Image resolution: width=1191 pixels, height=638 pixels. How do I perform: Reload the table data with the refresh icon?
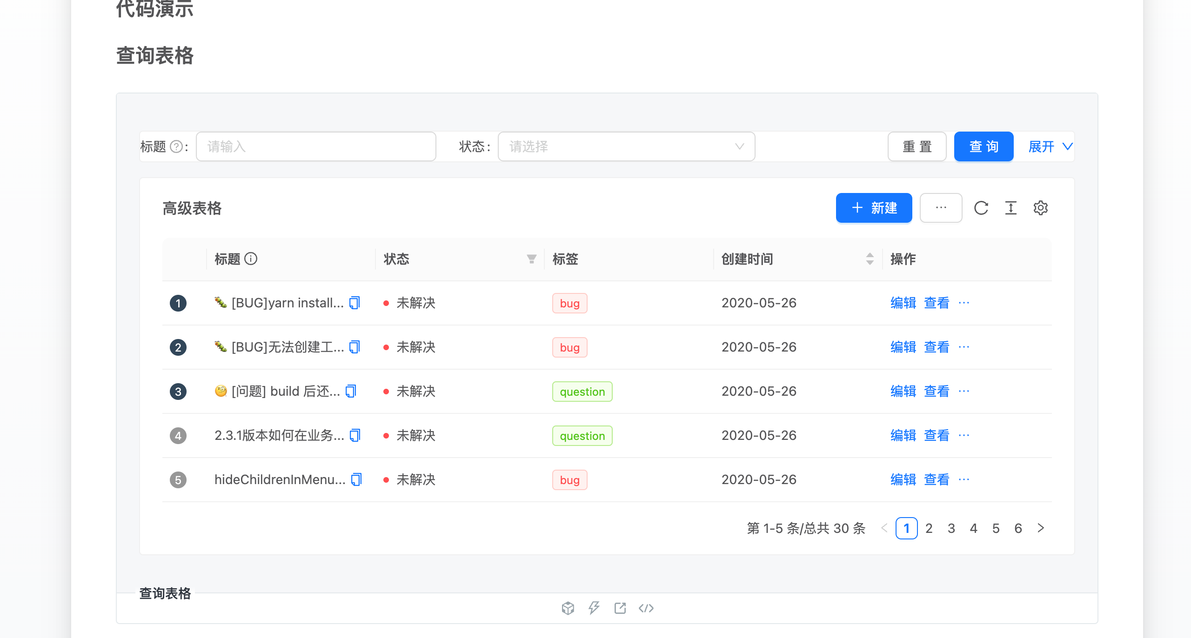point(982,208)
